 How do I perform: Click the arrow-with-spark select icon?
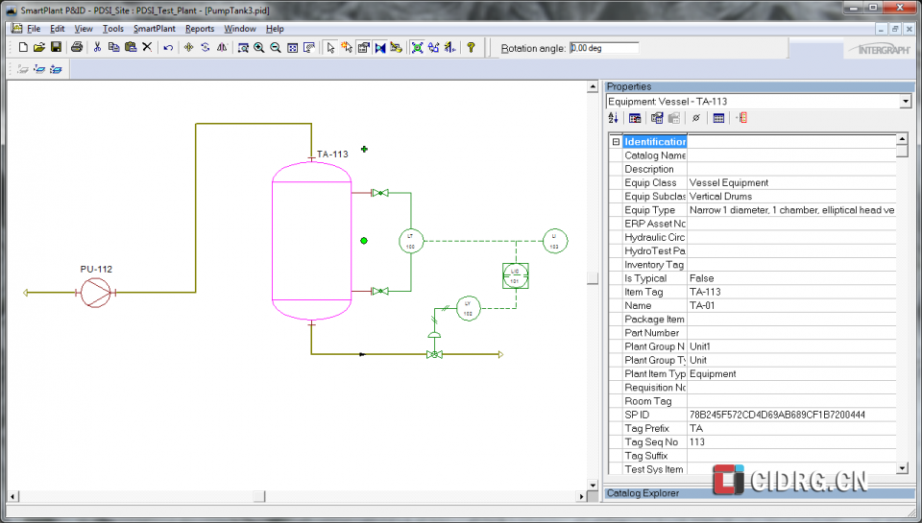click(347, 48)
